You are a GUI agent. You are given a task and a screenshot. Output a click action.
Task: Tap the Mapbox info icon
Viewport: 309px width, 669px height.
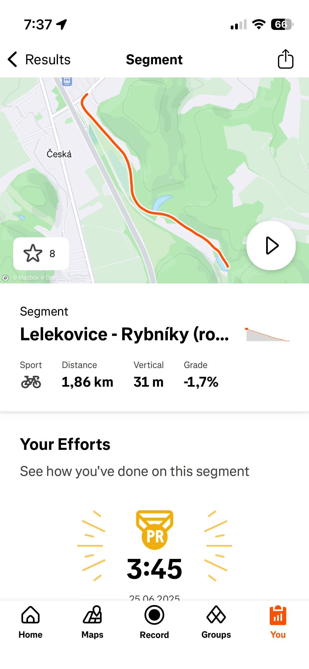[x=5, y=278]
